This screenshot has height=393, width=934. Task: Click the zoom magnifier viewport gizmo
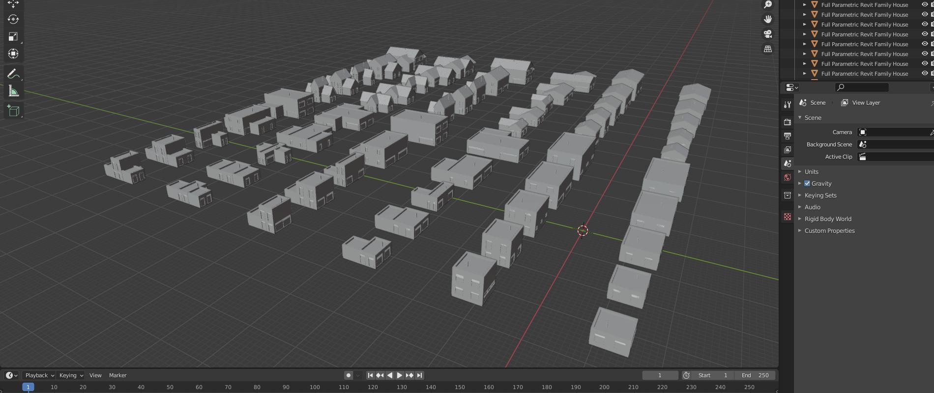click(767, 4)
